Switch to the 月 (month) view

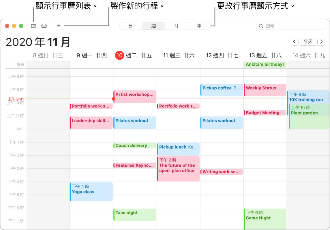pyautogui.click(x=176, y=26)
